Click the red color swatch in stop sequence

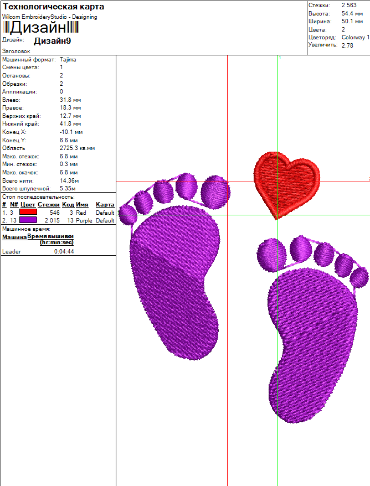pos(28,213)
